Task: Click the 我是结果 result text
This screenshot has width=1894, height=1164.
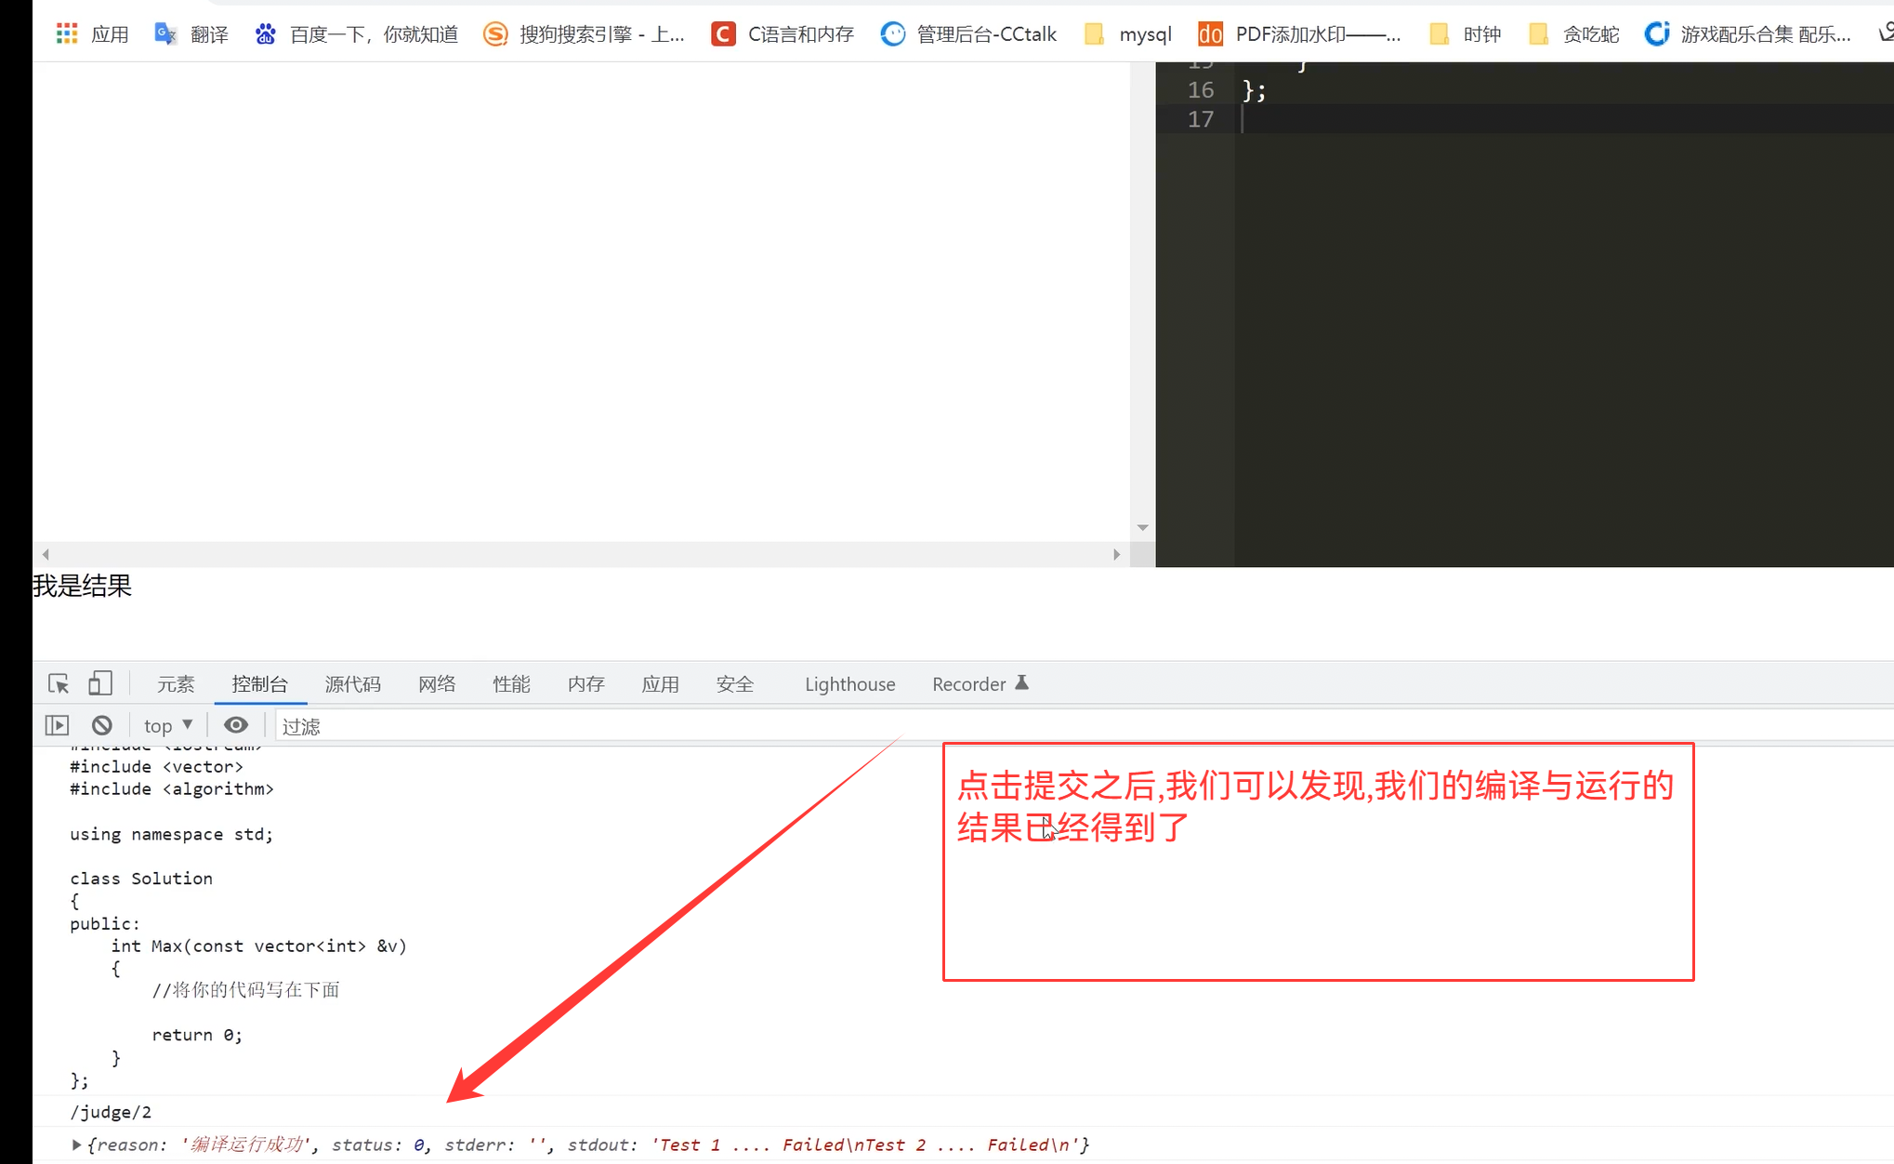Action: click(x=83, y=586)
